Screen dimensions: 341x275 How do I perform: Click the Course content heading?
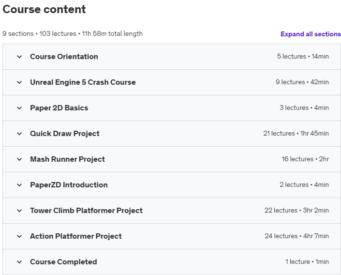click(x=44, y=9)
